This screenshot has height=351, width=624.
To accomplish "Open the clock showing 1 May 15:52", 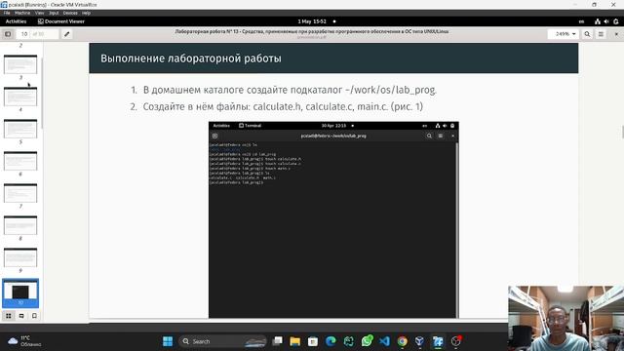I will tap(312, 21).
